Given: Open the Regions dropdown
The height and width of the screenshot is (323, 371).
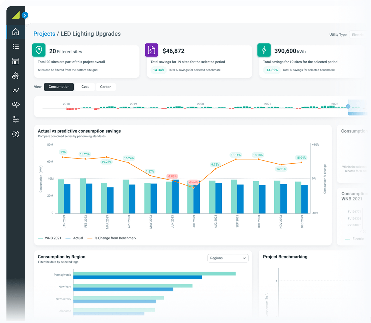Looking at the screenshot, I should [228, 258].
